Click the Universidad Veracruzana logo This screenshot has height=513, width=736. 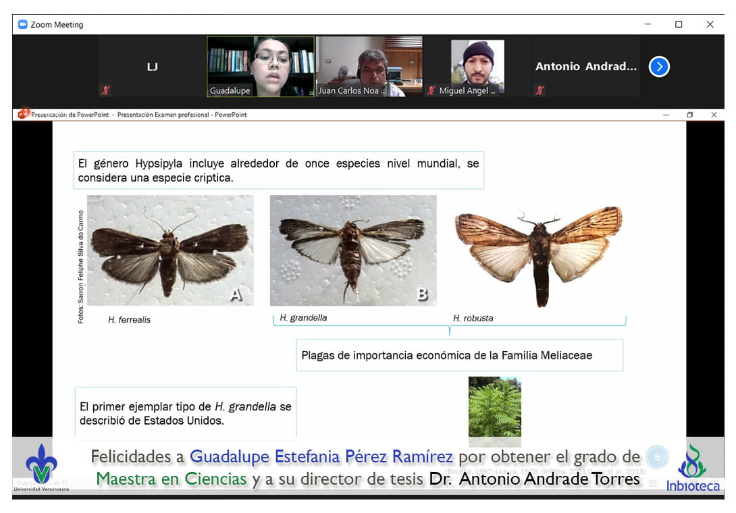point(41,466)
